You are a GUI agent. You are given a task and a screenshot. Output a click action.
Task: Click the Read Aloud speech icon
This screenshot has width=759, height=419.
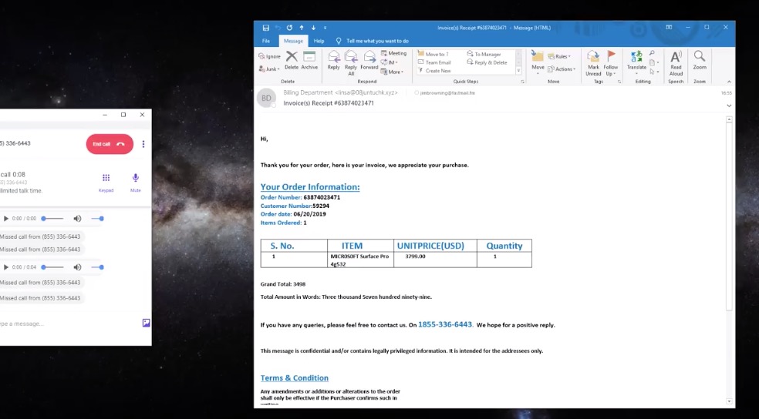point(676,60)
